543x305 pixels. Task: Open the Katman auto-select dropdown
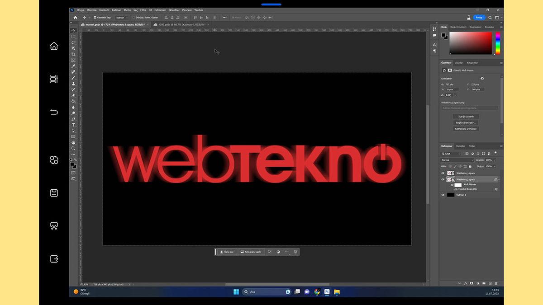coord(122,18)
